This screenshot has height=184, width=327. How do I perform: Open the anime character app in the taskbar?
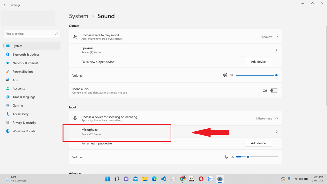(x=192, y=179)
